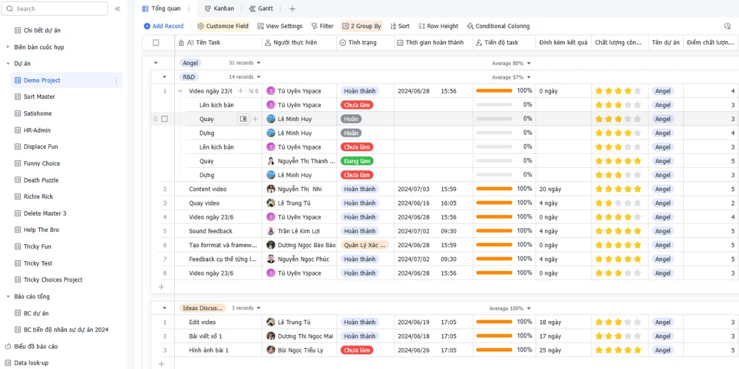Viewport: 739px width, 369px height.
Task: Open Tricky Choices Project in the sidebar
Action: pyautogui.click(x=53, y=280)
